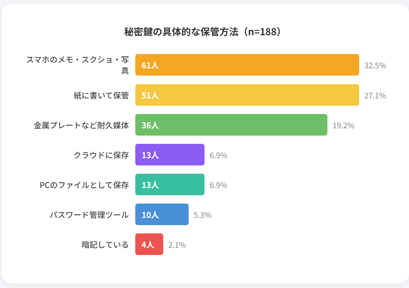The width and height of the screenshot is (409, 288).
Task: Click the 5.3% percentage label
Action: pos(202,215)
